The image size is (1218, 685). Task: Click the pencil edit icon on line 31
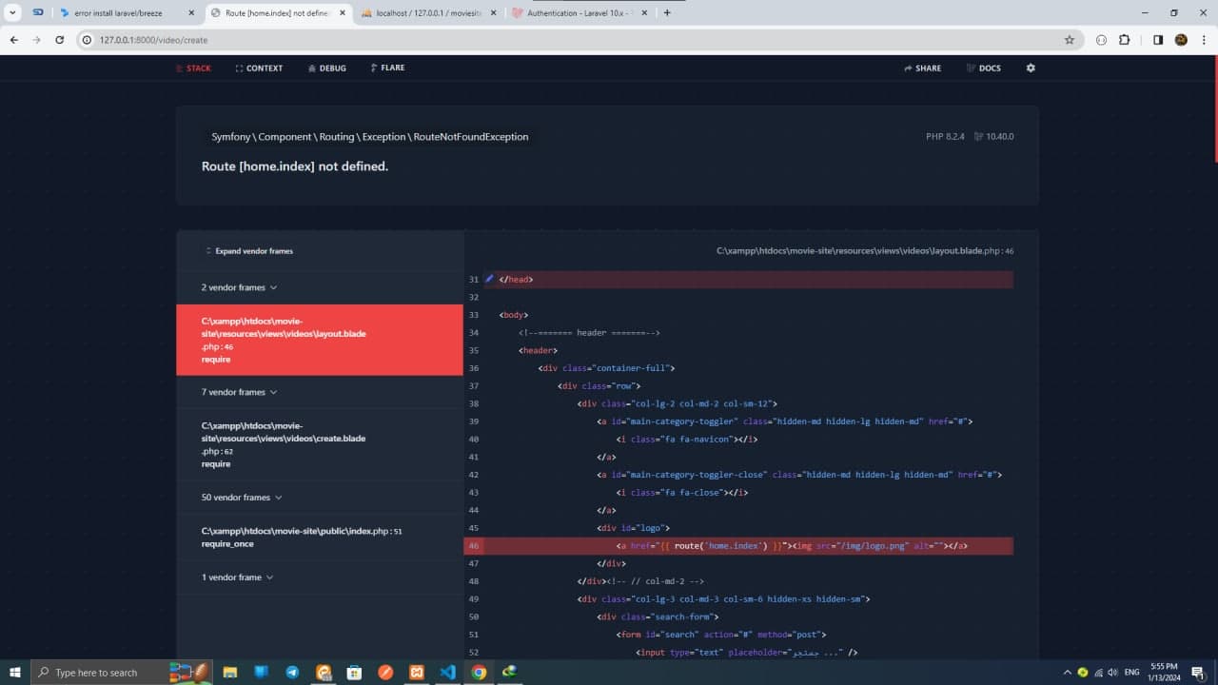click(x=489, y=279)
